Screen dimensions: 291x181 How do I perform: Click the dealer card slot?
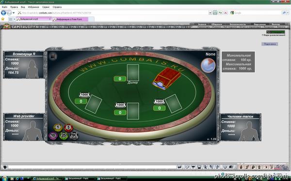click(133, 73)
